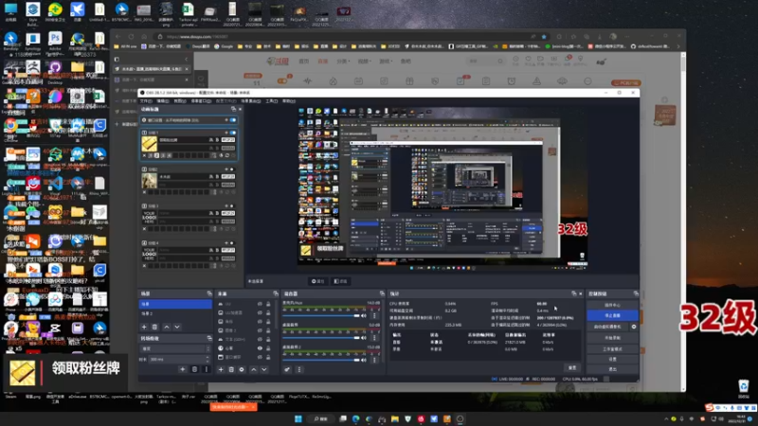Toggle visibility of the 窗口捕获 source
The image size is (758, 426).
(260, 357)
